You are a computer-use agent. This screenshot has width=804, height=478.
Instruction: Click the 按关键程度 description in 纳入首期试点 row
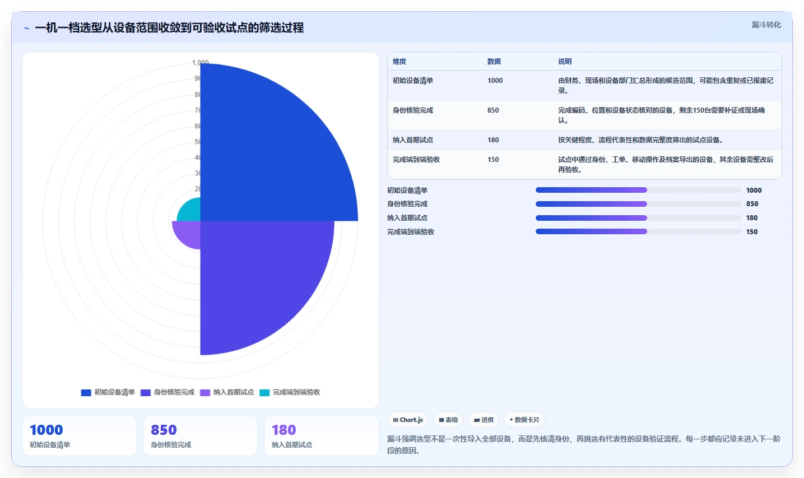pos(642,140)
